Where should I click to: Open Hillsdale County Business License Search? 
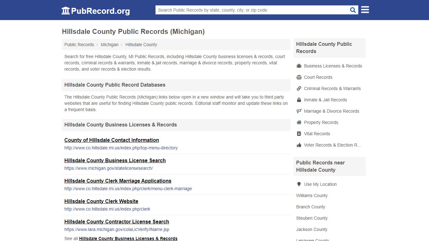(115, 160)
